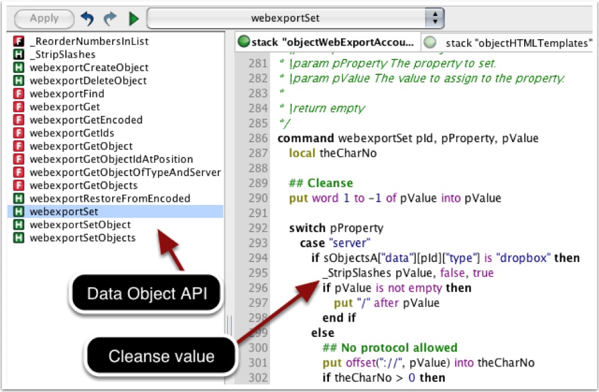599x392 pixels.
Task: Click line 297 put "/" after pValue
Action: (387, 303)
